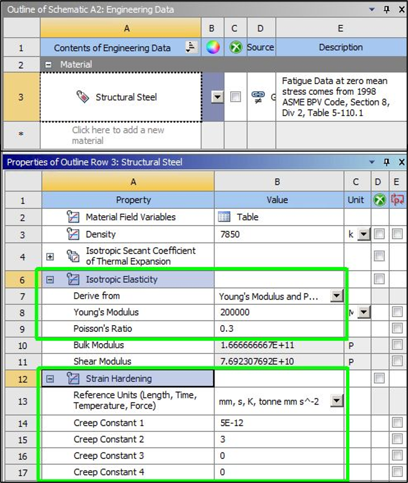
Task: Click the Value column header
Action: coord(279,200)
